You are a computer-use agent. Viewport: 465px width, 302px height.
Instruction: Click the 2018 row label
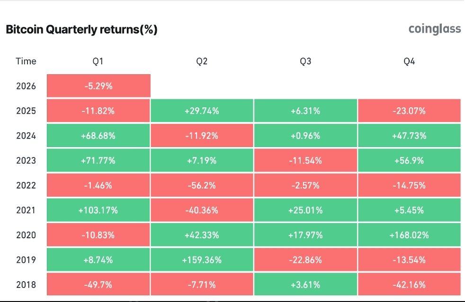(26, 285)
